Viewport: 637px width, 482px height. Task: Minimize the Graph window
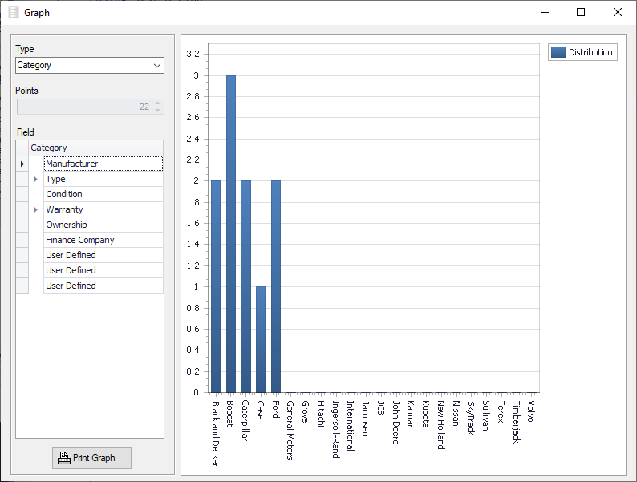coord(545,13)
